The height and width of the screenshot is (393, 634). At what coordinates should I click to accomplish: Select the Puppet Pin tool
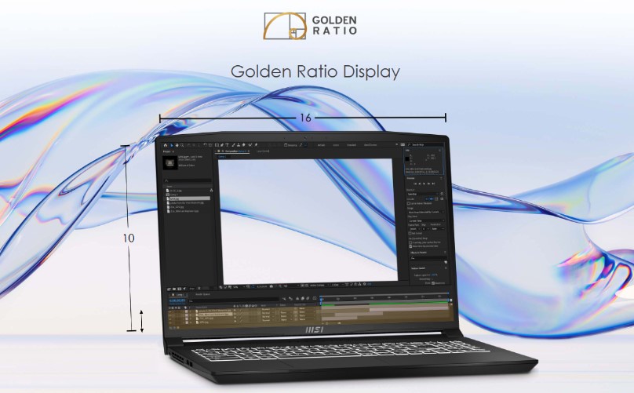[x=256, y=145]
